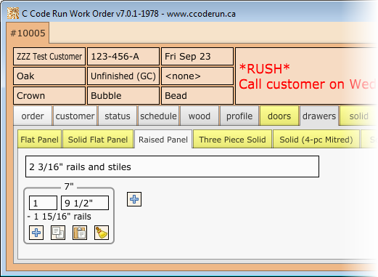Click the plus button beside the 7" group box
The image size is (378, 277).
(134, 199)
